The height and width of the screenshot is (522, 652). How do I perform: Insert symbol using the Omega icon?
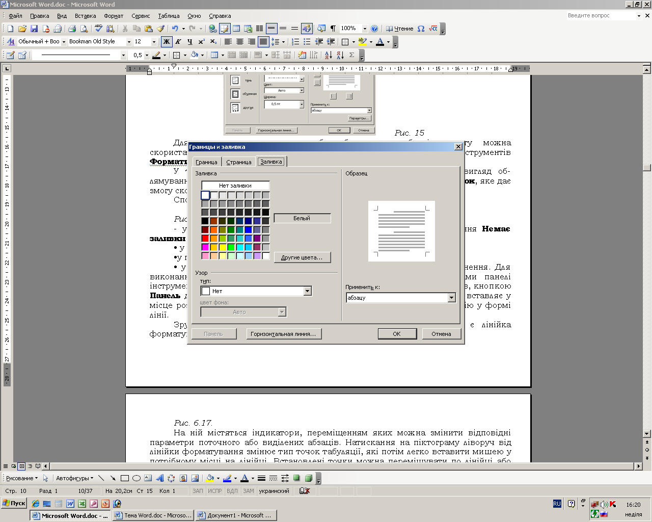tap(421, 29)
